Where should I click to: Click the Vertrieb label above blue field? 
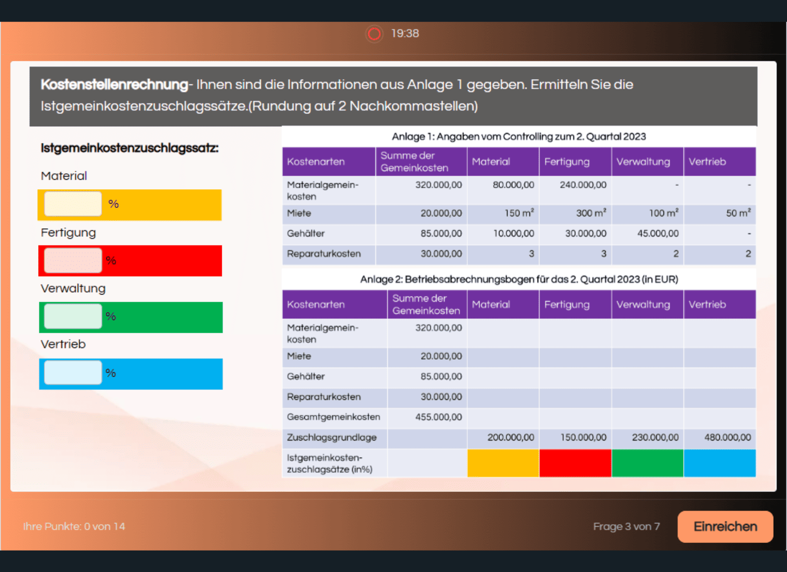pyautogui.click(x=63, y=344)
